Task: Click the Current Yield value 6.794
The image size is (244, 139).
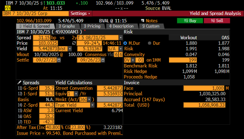Action: 117,111
